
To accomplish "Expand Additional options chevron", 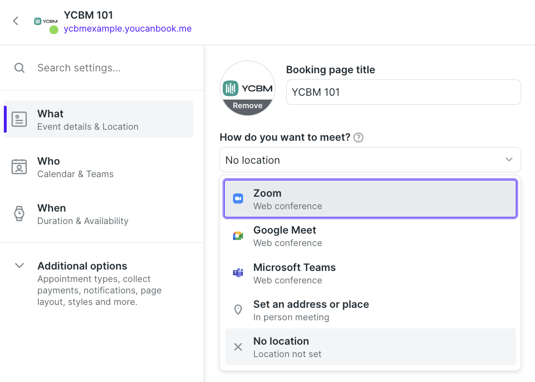I will click(20, 266).
